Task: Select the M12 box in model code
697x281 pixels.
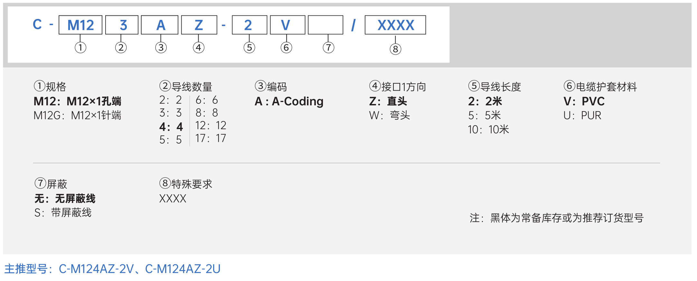Action: 80,25
